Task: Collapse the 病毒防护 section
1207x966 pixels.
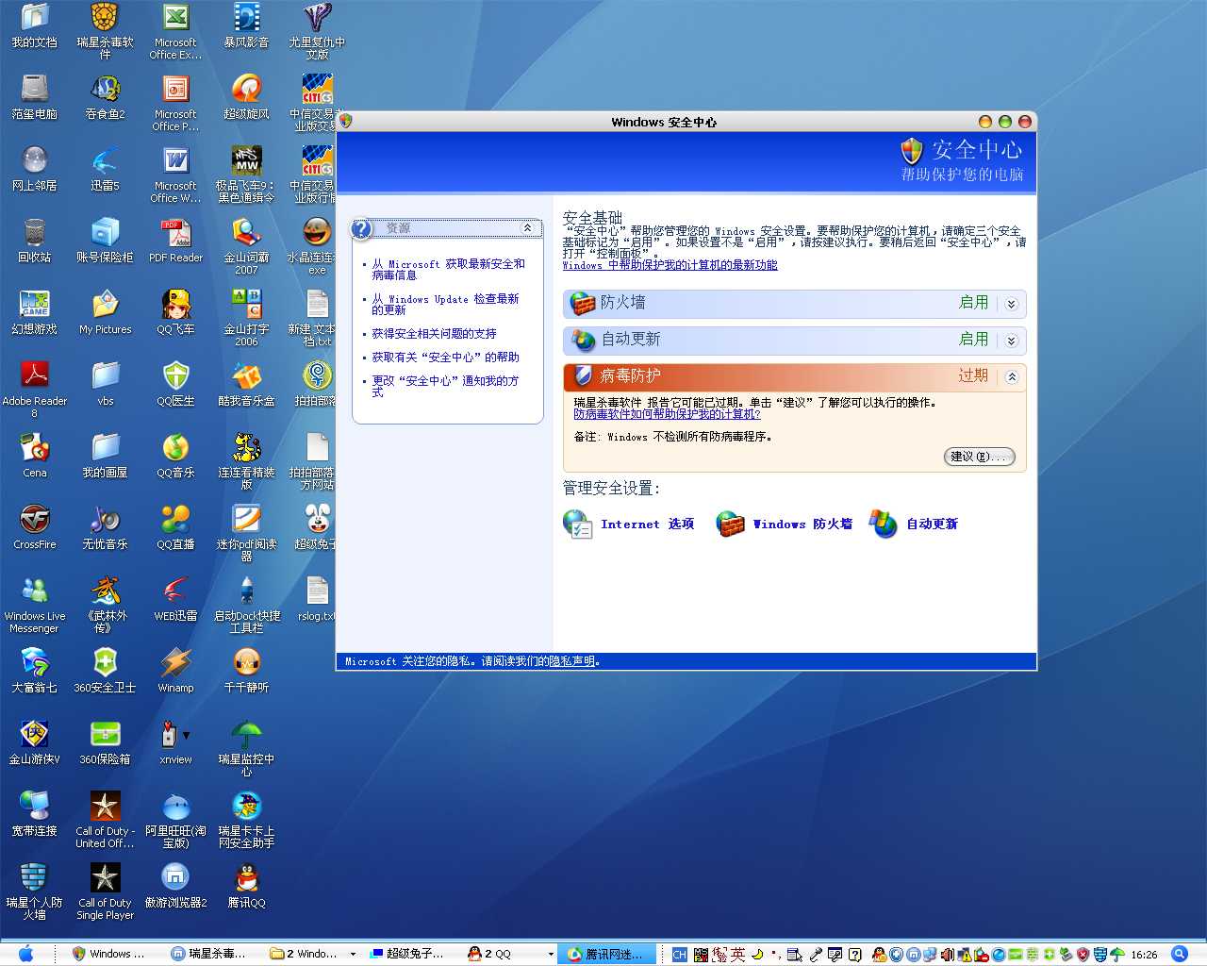Action: click(x=1011, y=376)
